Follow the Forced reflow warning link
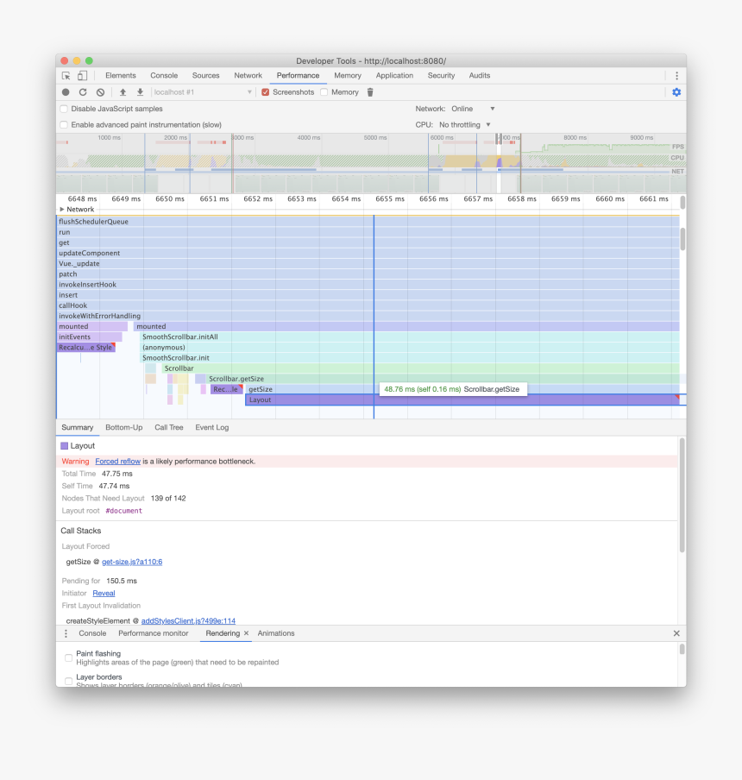742x780 pixels. (118, 461)
